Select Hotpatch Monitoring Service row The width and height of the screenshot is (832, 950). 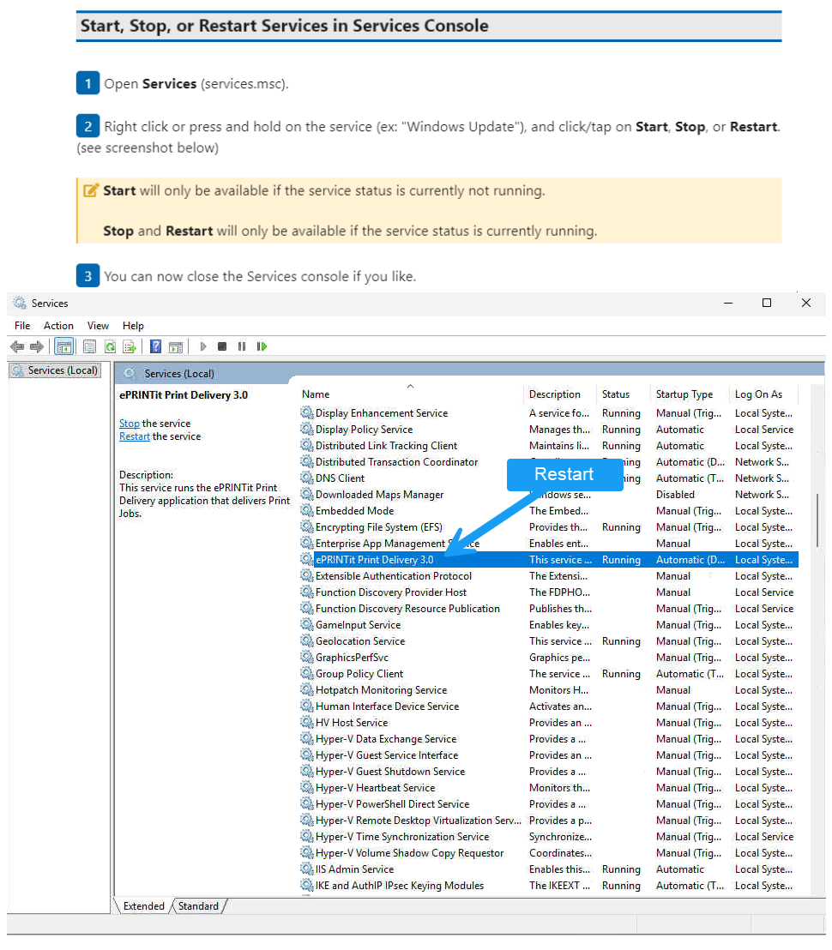[548, 690]
